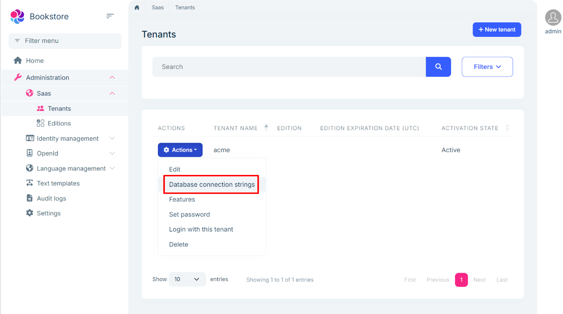Collapse the sidebar using the hamburger toggle
Viewport: 563px width, 314px height.
click(x=110, y=16)
